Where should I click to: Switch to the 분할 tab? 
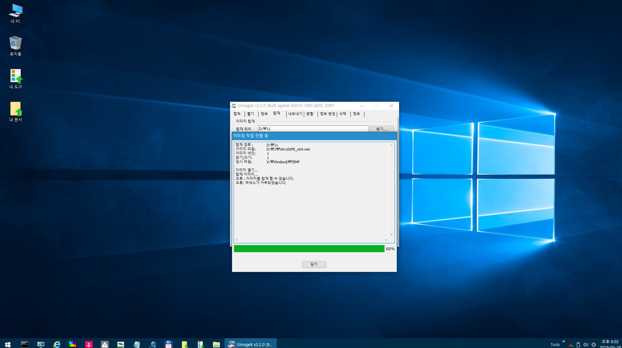[x=310, y=114]
